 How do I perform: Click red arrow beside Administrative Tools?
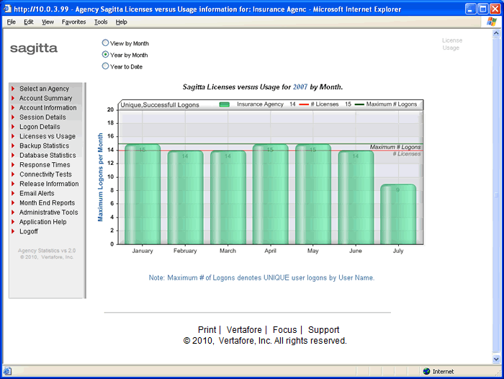click(x=13, y=213)
